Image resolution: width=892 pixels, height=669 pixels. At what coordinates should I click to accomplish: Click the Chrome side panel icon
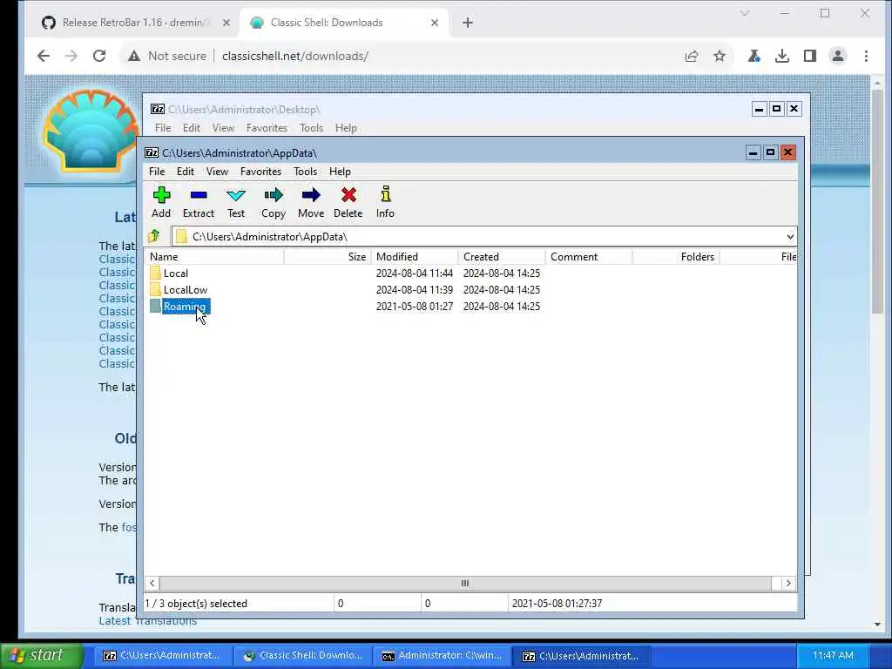810,56
